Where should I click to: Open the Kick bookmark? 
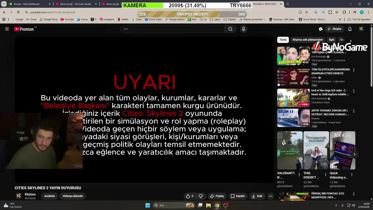(192, 19)
